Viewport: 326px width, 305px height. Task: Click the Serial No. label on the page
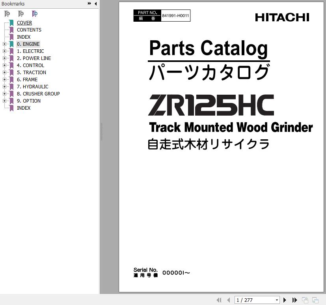click(x=145, y=270)
